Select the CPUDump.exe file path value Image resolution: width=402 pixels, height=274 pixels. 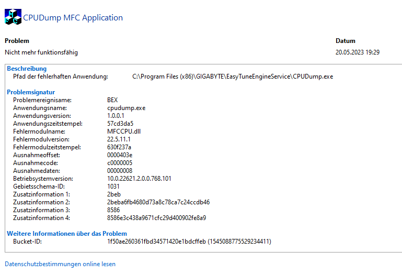click(x=233, y=76)
